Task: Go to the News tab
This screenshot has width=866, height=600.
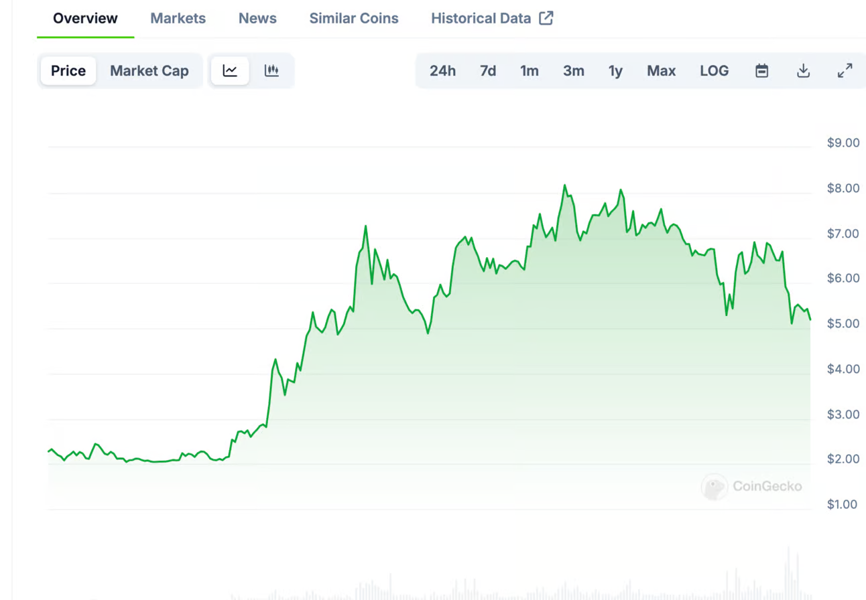Action: click(257, 18)
